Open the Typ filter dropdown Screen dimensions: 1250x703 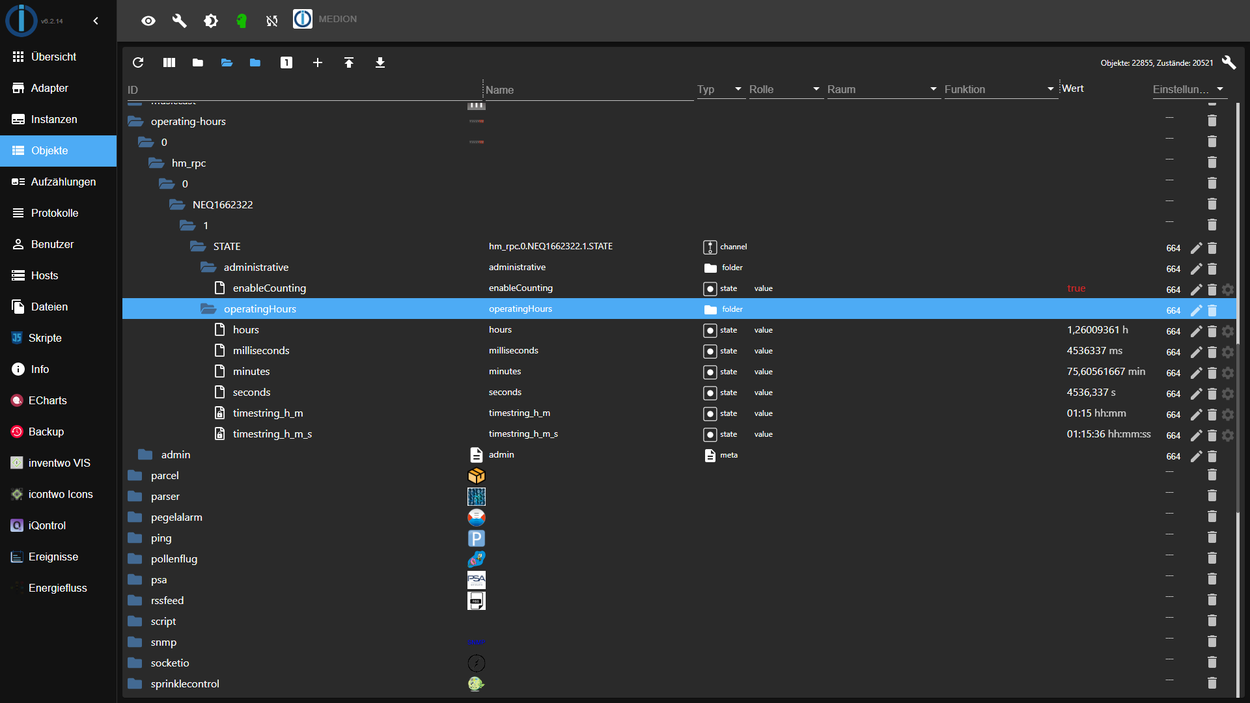pyautogui.click(x=721, y=89)
